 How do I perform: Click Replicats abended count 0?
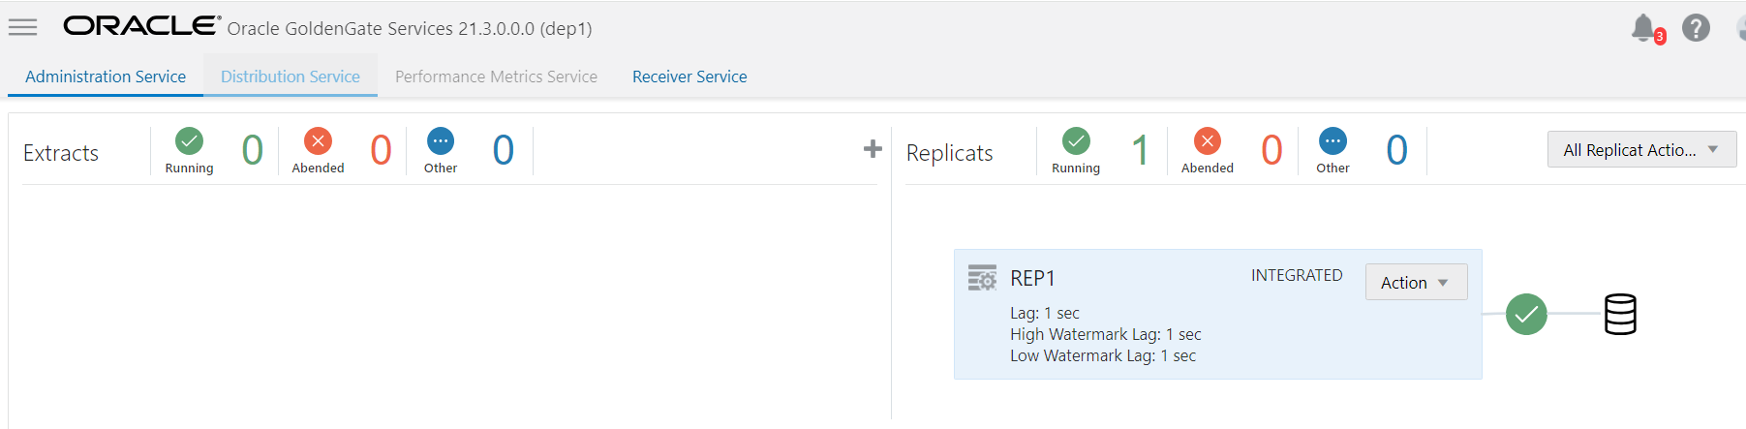pyautogui.click(x=1271, y=150)
